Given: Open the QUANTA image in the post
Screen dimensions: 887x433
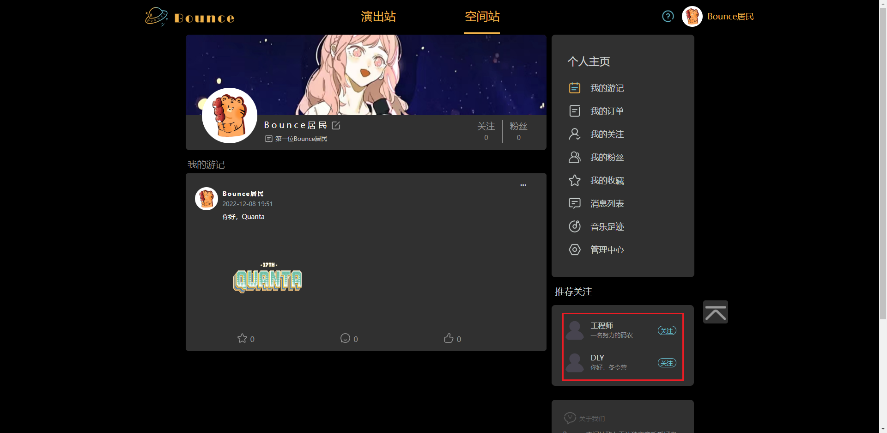Looking at the screenshot, I should coord(268,278).
